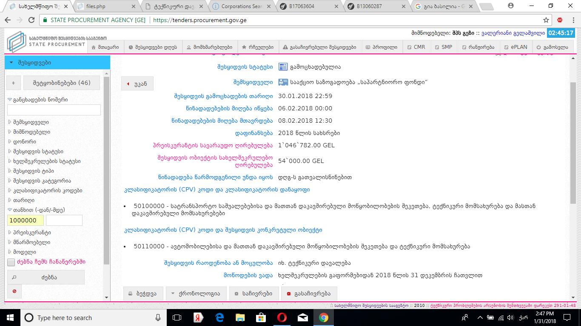The width and height of the screenshot is (581, 326).
Task: Open the Microsoft Store taskbar icon
Action: [261, 318]
